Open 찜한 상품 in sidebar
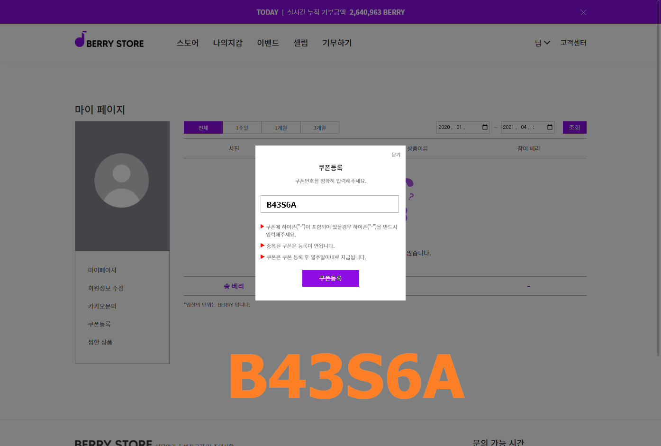The width and height of the screenshot is (661, 446). (x=100, y=342)
